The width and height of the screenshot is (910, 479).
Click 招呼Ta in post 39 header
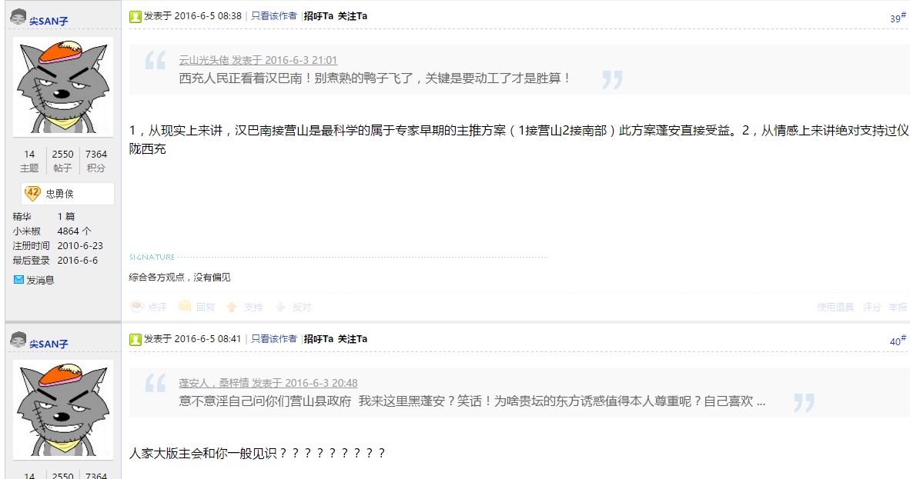pos(319,16)
